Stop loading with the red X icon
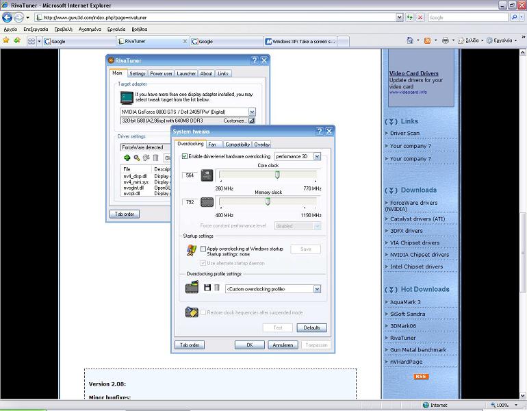Screen dimensions: 527x411 420,18
